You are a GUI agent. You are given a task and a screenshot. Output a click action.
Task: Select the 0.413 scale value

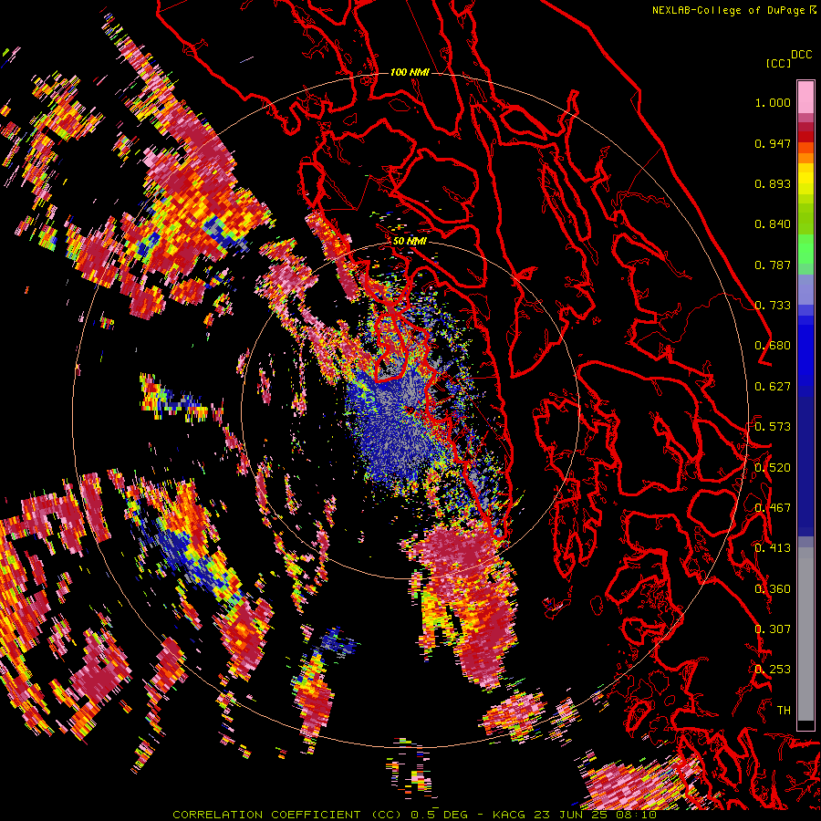pyautogui.click(x=773, y=548)
